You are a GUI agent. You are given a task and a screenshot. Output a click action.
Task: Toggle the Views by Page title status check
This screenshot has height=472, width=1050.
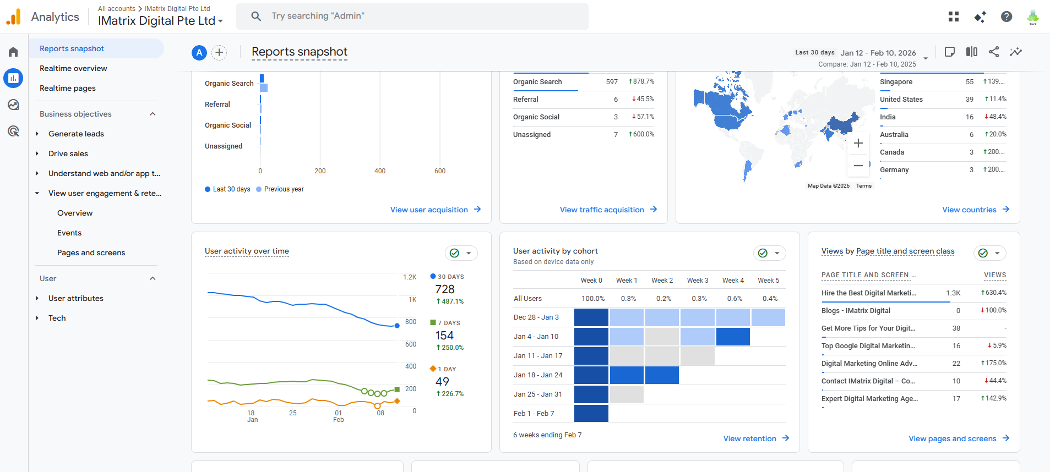[989, 253]
